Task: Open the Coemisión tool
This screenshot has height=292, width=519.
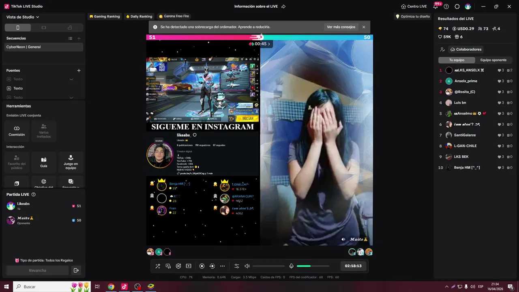Action: (x=17, y=131)
